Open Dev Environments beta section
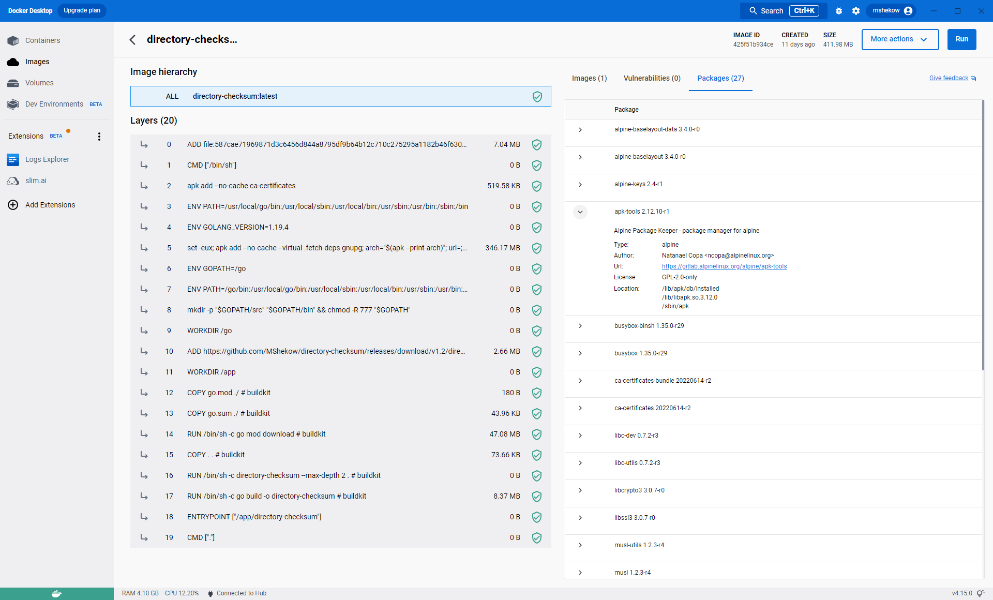The width and height of the screenshot is (993, 600). pos(54,104)
